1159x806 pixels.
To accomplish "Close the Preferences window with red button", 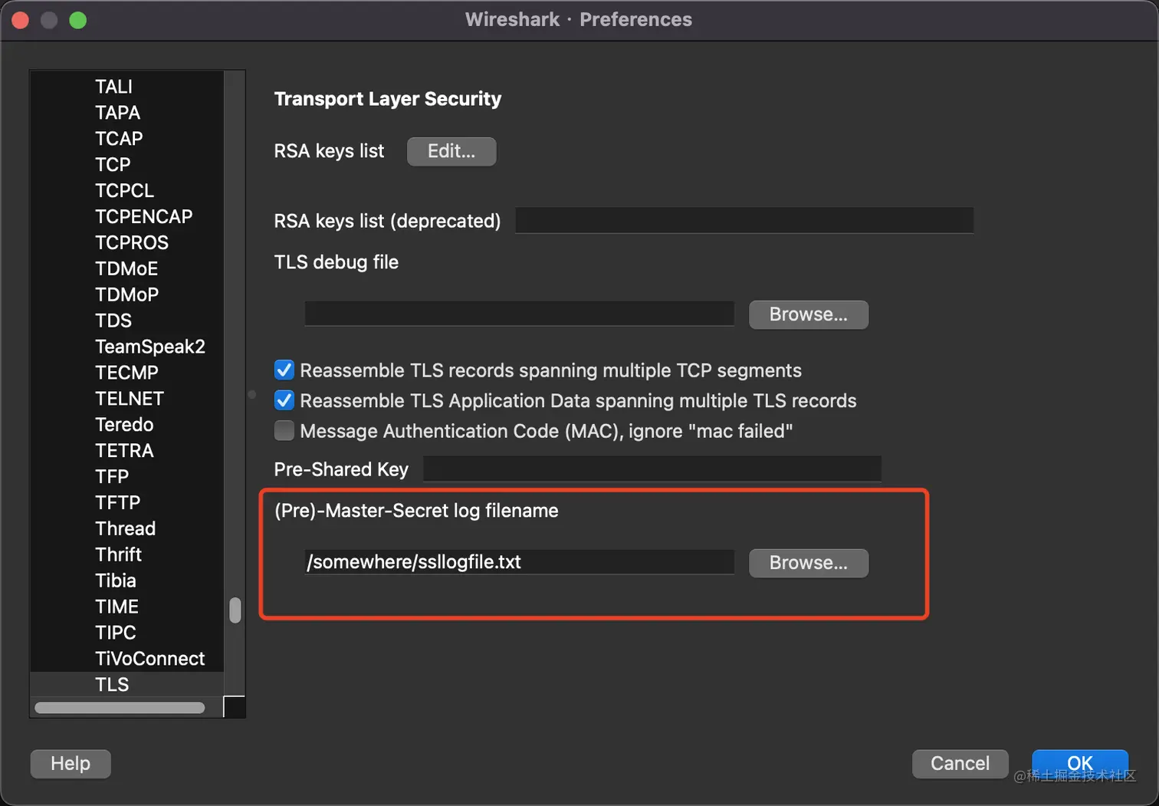I will 21,20.
